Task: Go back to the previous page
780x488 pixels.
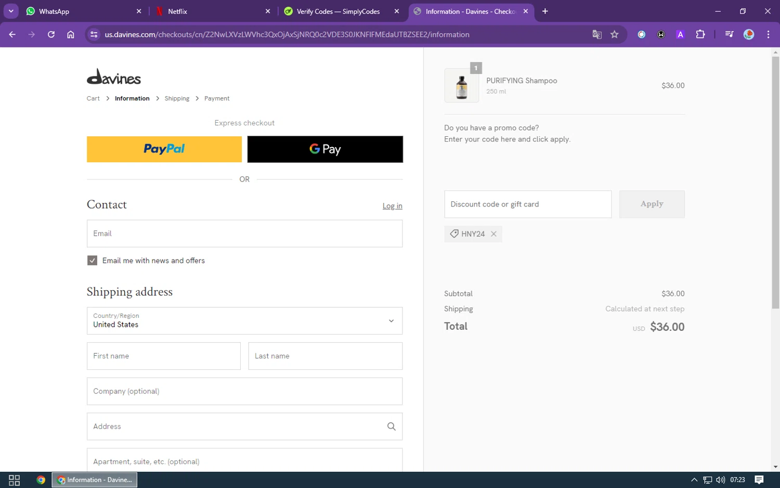Action: [12, 34]
